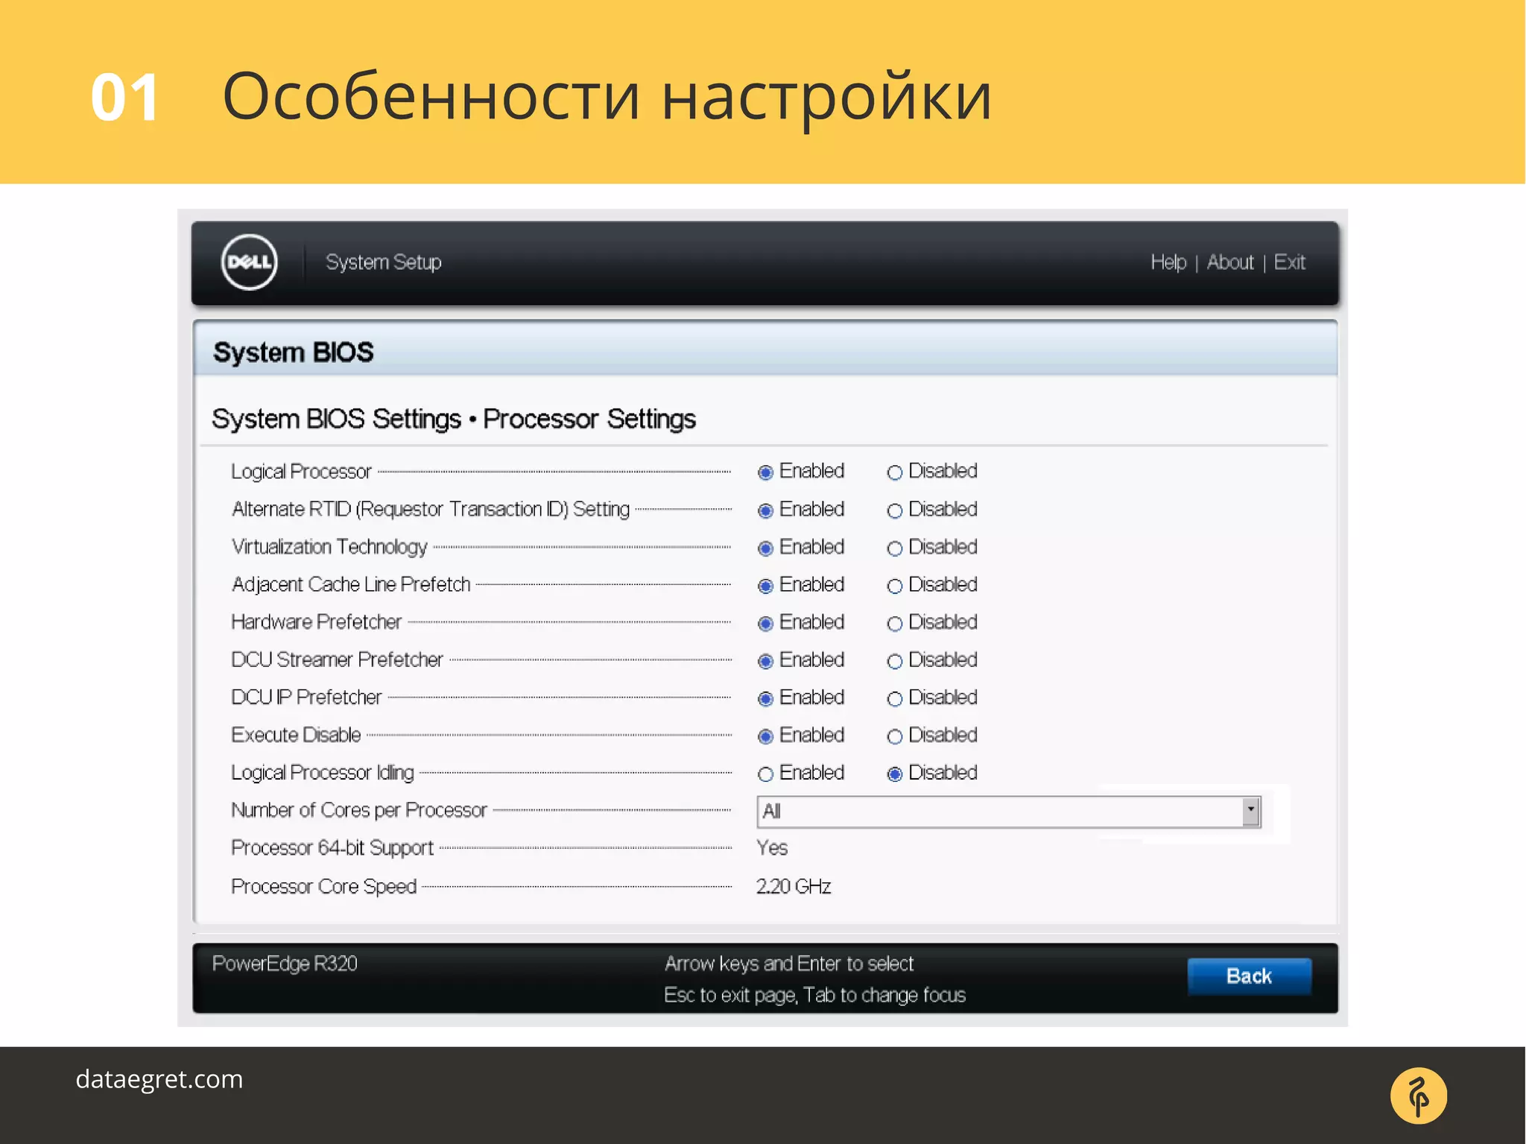Select Enabled for DCU Streamer Prefetcher

click(765, 661)
